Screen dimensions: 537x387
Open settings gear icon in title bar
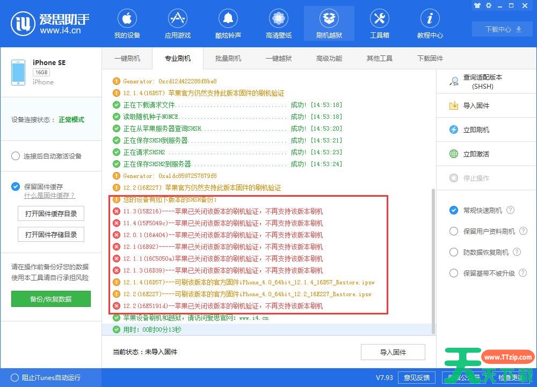(489, 5)
